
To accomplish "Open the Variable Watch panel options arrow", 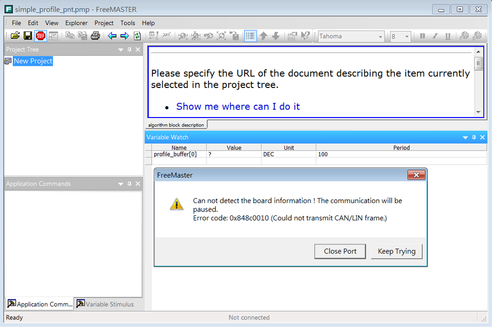I will coord(465,138).
